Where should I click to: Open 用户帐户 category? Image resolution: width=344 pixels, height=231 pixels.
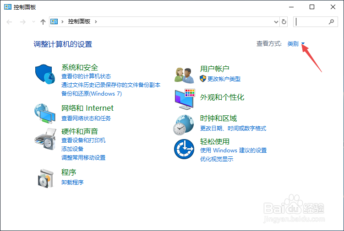click(214, 69)
